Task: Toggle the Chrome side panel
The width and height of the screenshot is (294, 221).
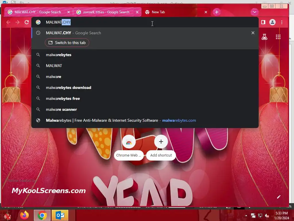Action: (x=263, y=22)
